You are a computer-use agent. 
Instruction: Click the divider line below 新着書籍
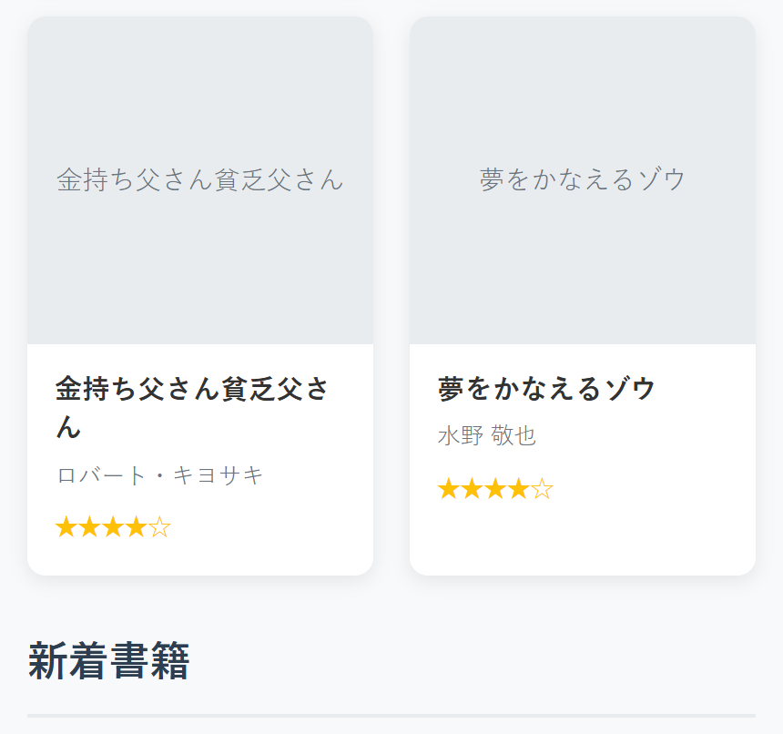point(391,715)
